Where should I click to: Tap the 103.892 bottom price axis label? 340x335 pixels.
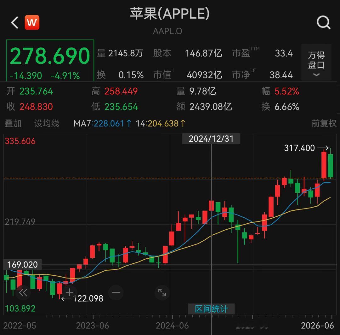coord(20,309)
